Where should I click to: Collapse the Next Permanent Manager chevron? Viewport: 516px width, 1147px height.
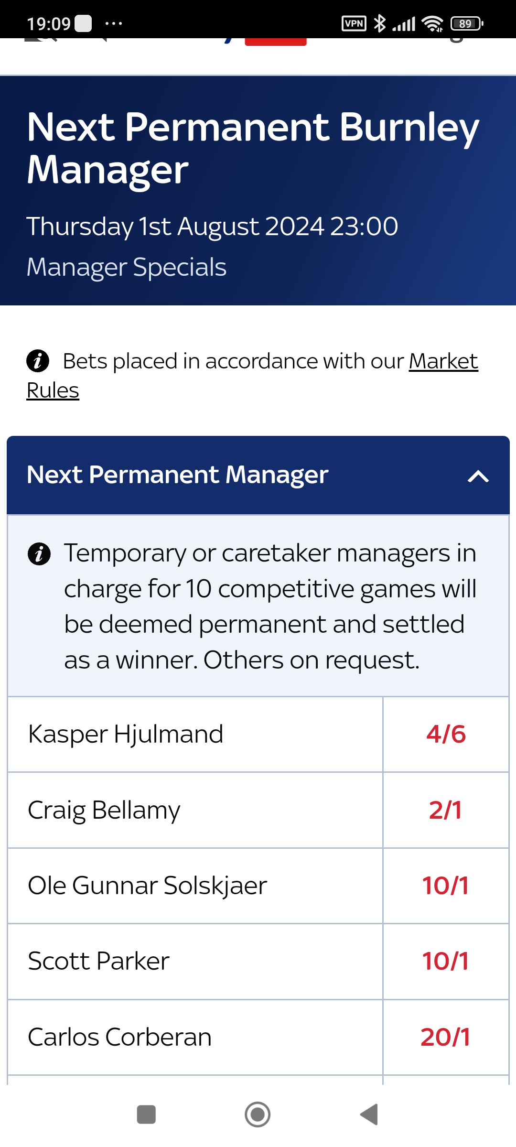click(x=478, y=476)
